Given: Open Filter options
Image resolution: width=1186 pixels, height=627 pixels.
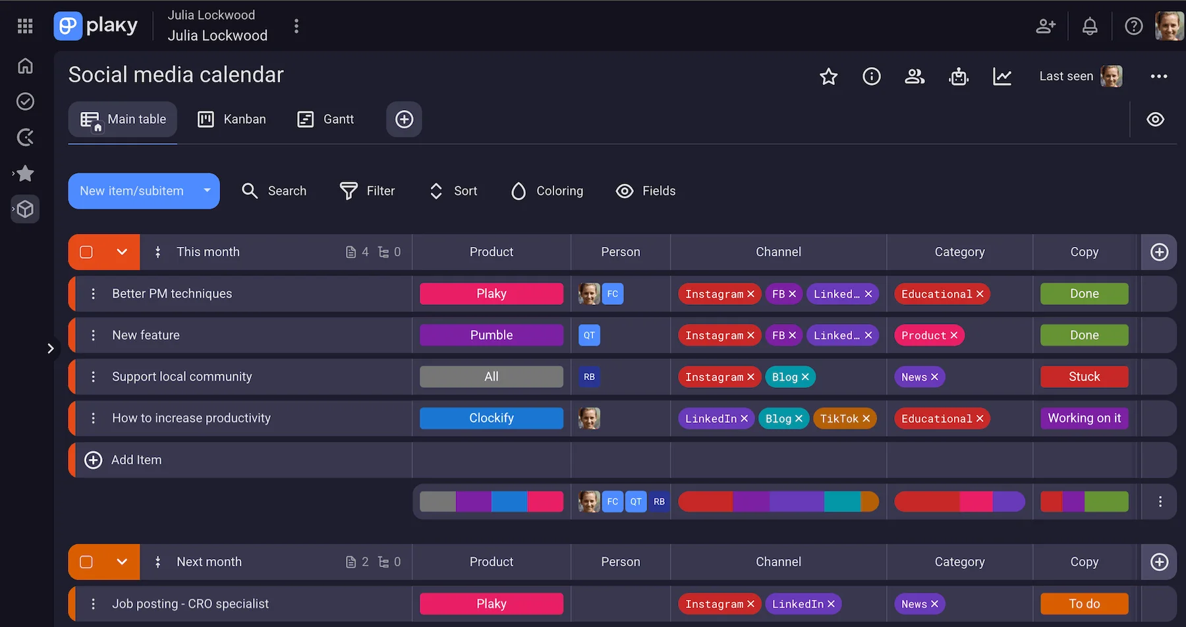Looking at the screenshot, I should click(x=367, y=191).
